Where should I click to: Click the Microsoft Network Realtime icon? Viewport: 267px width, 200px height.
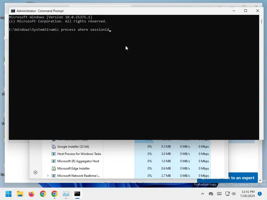(x=54, y=176)
